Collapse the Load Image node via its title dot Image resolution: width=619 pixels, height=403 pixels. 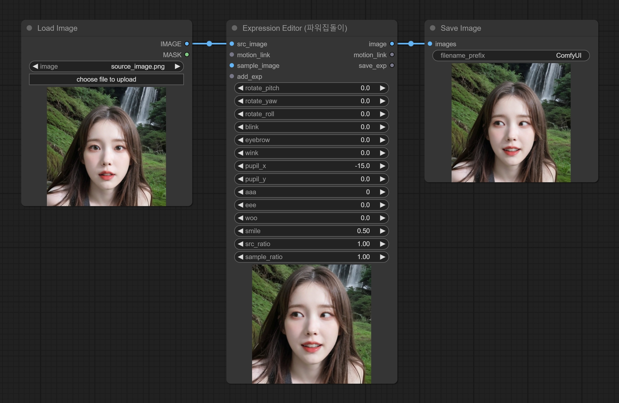[x=29, y=28]
